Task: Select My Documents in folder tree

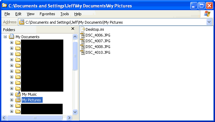Action: pos(27,37)
